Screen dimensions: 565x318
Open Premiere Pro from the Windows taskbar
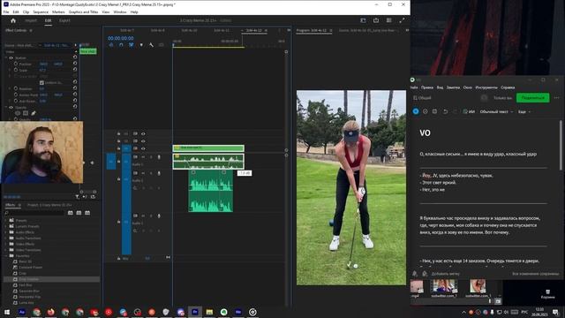click(195, 312)
